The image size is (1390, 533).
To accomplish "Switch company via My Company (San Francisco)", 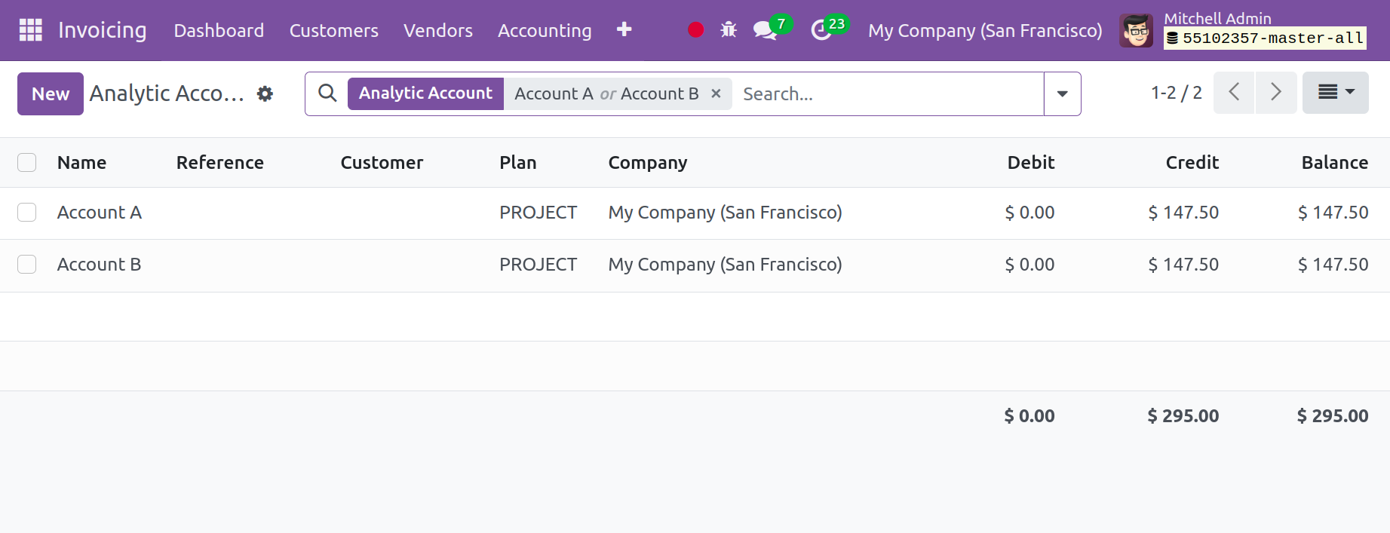I will pos(985,30).
